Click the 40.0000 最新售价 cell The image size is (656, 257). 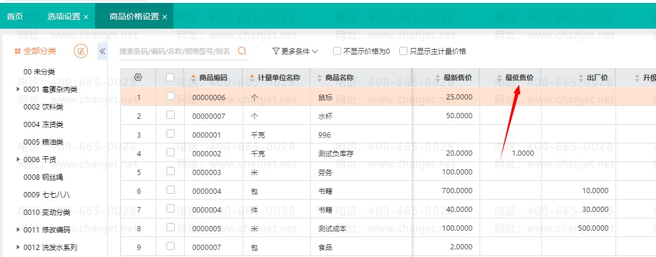(460, 210)
